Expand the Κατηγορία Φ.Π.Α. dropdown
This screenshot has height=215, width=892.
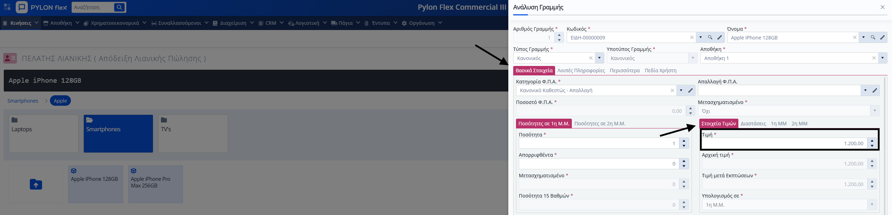coord(681,90)
